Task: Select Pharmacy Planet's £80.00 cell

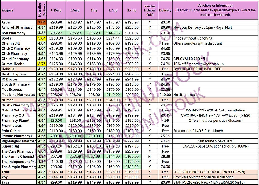Action: click(56, 120)
